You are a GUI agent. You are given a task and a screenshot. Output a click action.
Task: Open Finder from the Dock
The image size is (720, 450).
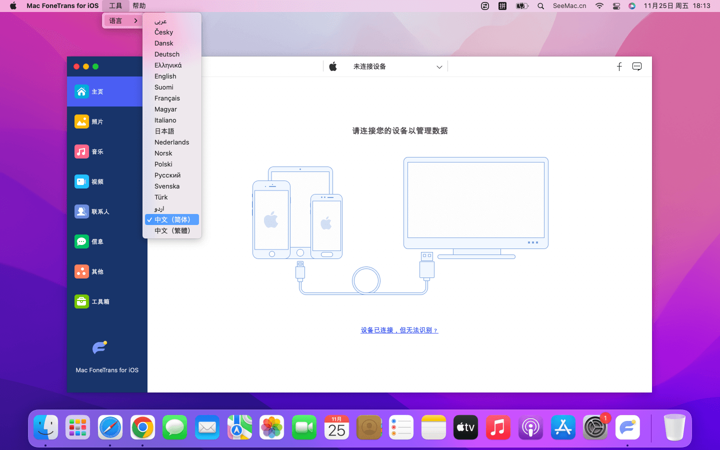click(46, 427)
